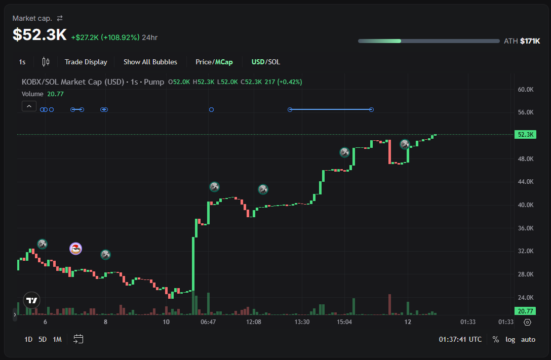Collapse the indicator legend with caret button
The image size is (551, 360).
[x=29, y=106]
